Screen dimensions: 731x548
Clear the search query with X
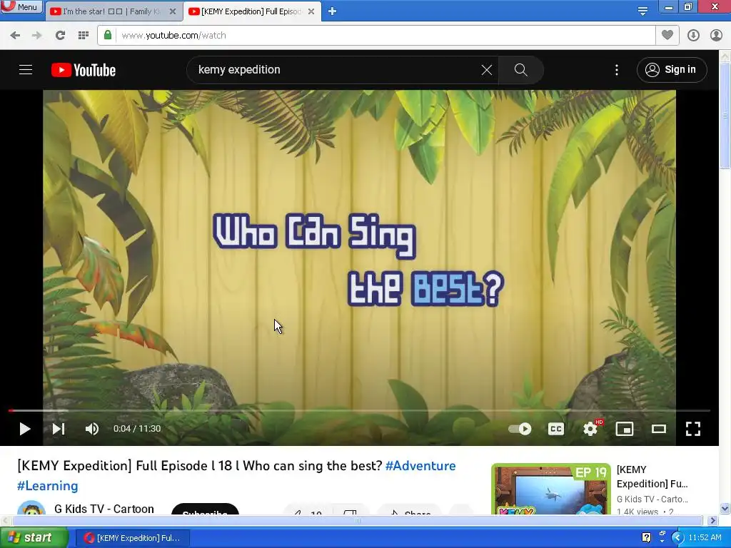486,70
